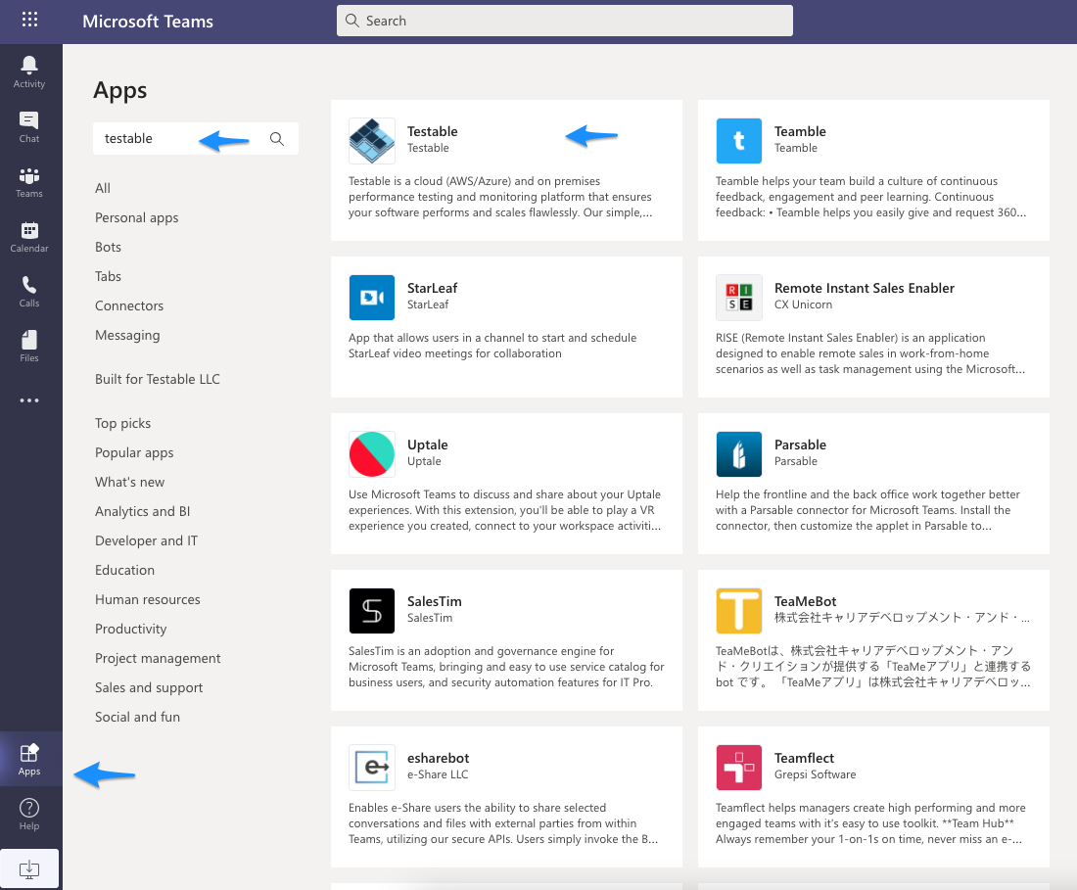
Task: Click the Testable cloud performance testing description
Action: [500, 197]
